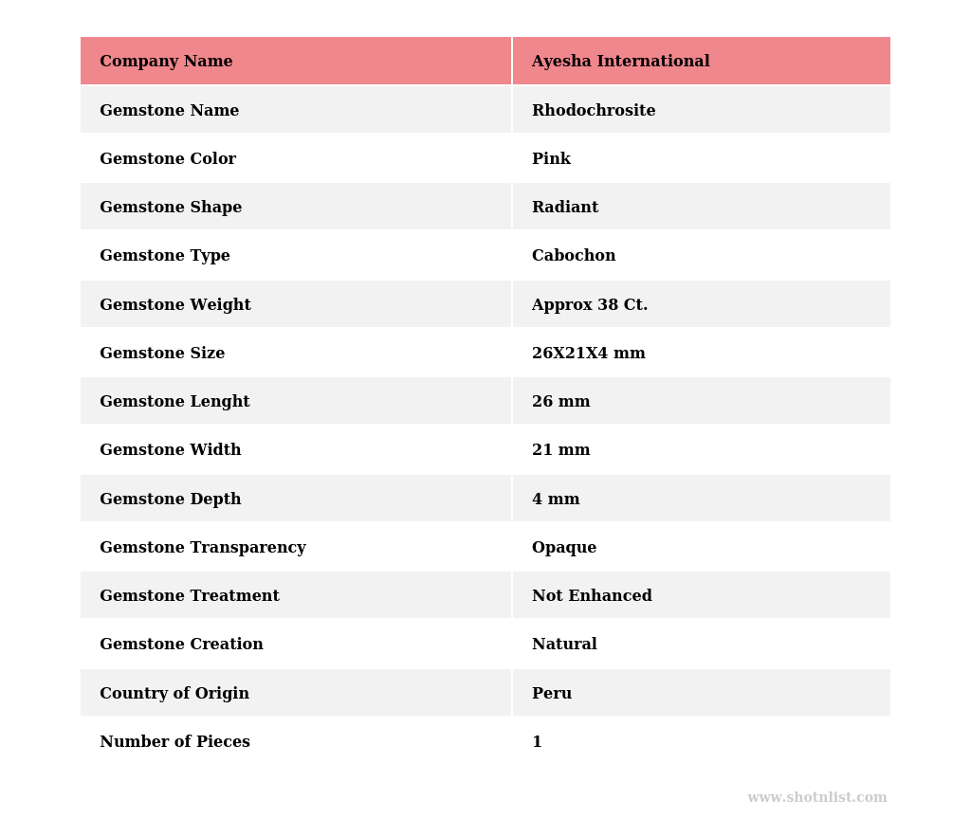Select the Company Name header cell

point(166,62)
